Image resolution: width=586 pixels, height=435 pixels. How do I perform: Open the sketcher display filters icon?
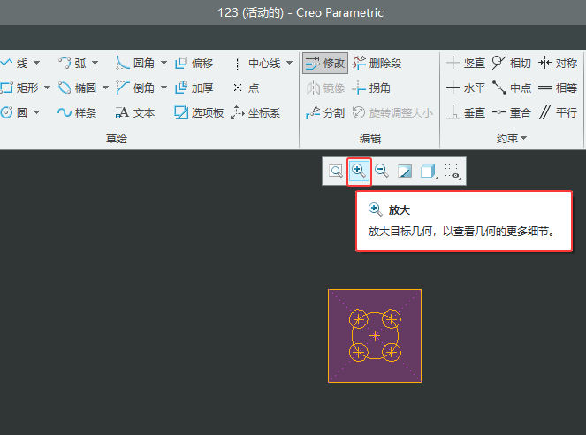[453, 172]
